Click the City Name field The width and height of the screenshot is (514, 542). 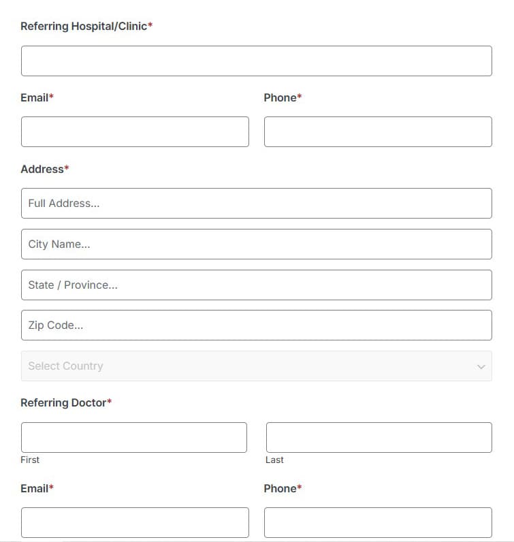tap(257, 244)
